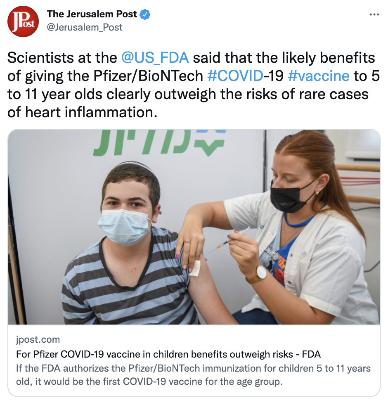This screenshot has width=388, height=403.
Task: Click the syringe in the photo
Action: [x=230, y=239]
